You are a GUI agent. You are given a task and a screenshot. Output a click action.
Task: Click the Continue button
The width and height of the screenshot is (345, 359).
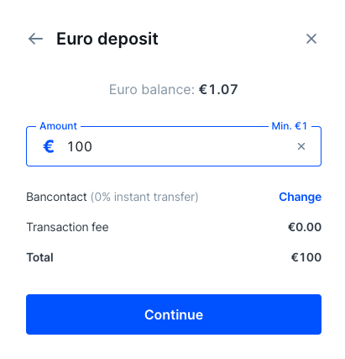coord(174,314)
